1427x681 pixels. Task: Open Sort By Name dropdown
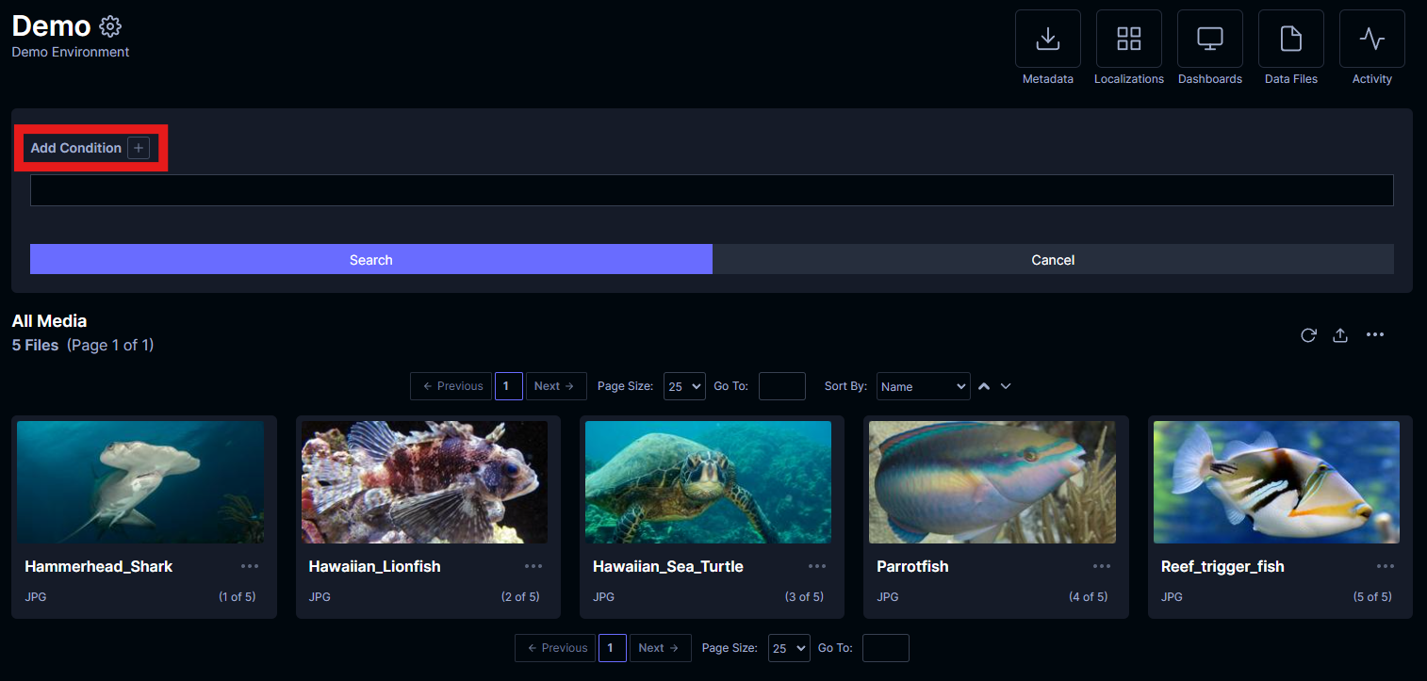pyautogui.click(x=924, y=386)
